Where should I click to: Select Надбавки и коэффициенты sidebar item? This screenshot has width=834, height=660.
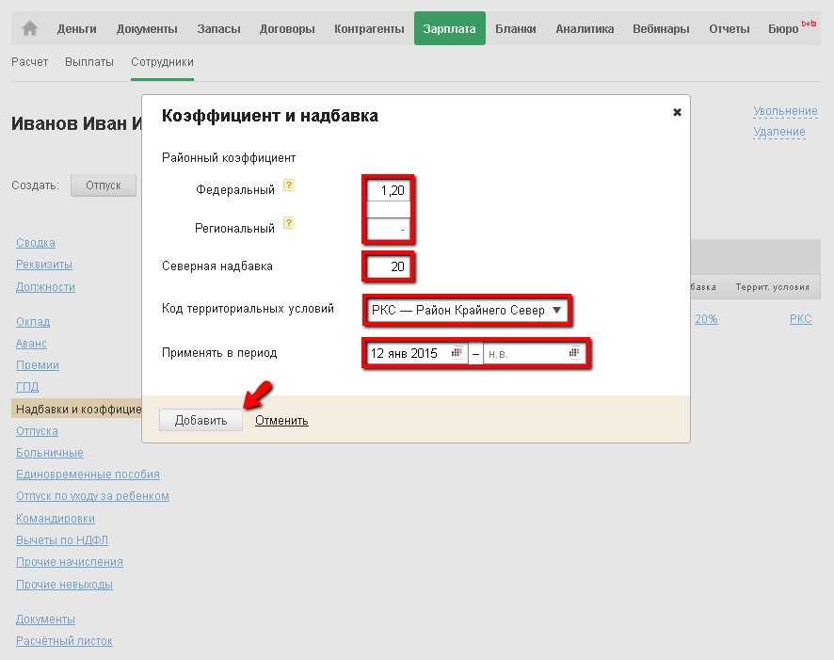point(76,409)
